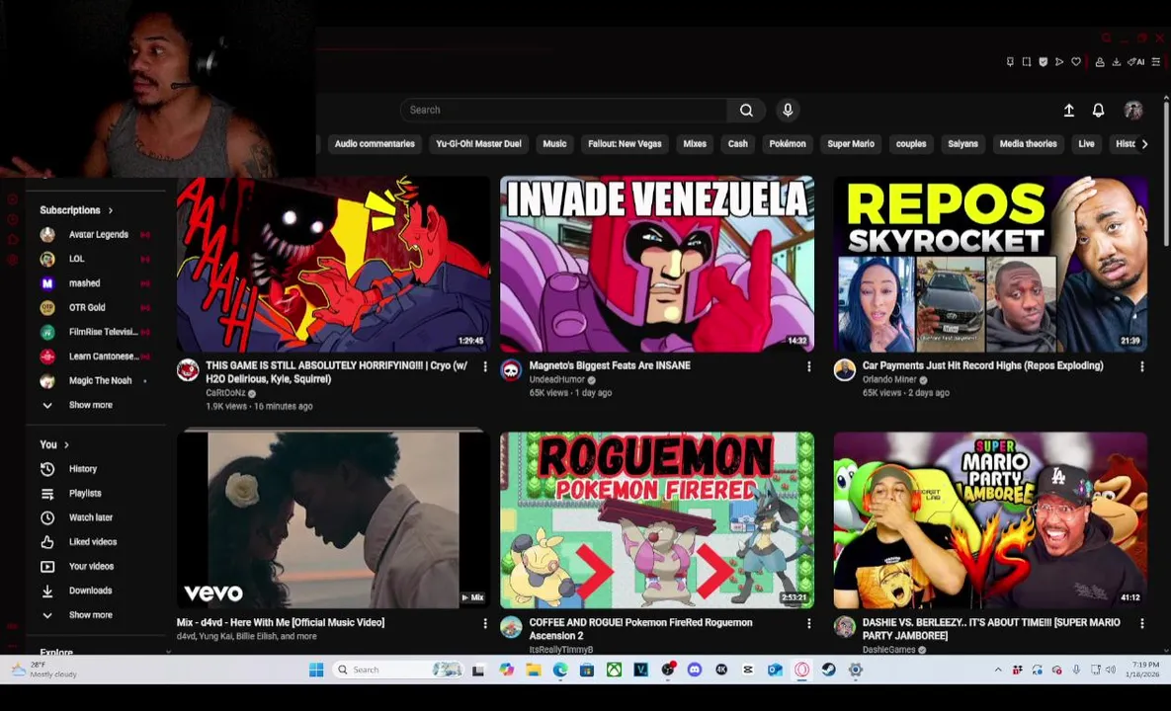
Task: Select the Music filter chip
Action: pos(554,144)
